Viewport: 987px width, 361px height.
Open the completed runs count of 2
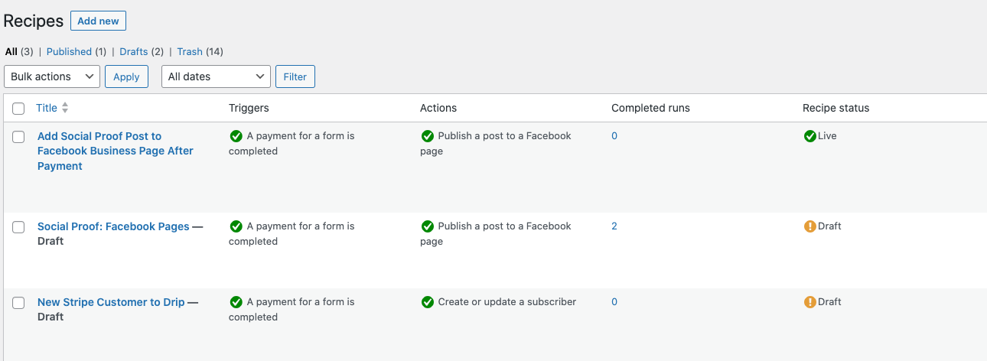pos(614,226)
